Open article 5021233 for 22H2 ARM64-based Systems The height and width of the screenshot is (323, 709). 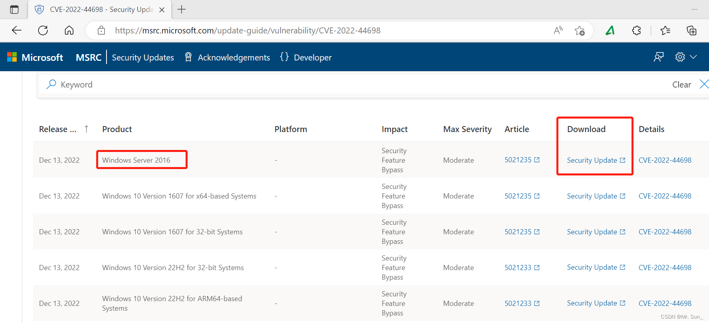[522, 303]
